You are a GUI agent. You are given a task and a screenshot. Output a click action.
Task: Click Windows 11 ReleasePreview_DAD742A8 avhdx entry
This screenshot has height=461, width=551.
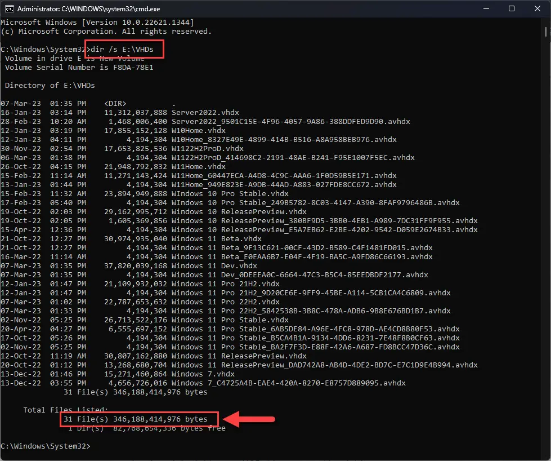click(x=324, y=365)
